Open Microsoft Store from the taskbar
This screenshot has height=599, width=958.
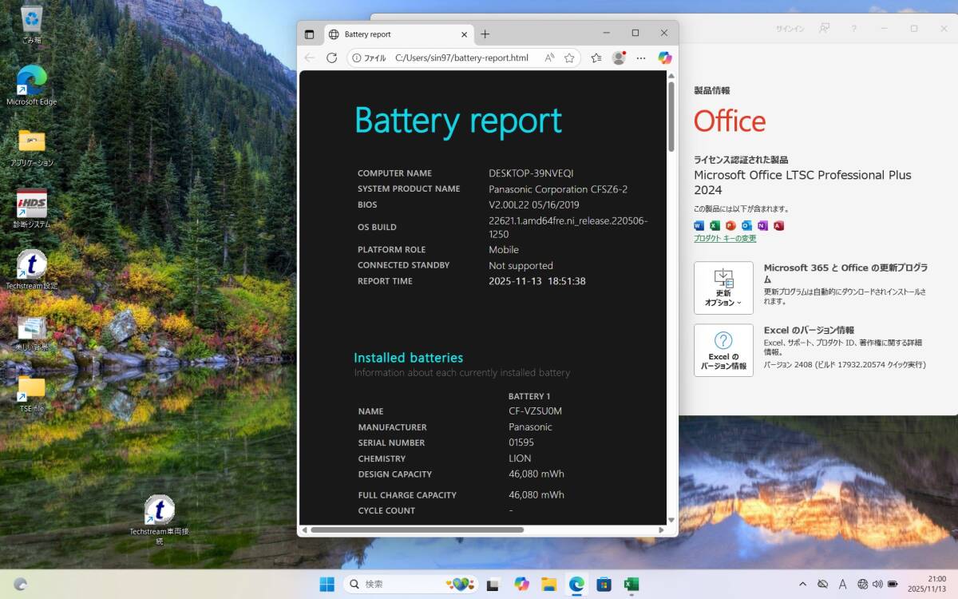604,584
